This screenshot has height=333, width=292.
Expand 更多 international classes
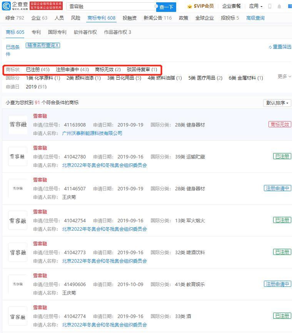(x=284, y=77)
